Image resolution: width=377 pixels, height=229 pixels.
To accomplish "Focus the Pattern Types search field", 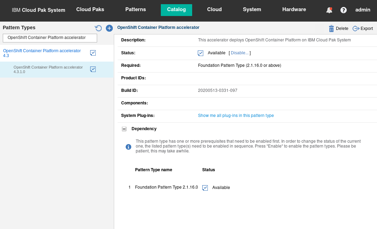I will pos(50,38).
